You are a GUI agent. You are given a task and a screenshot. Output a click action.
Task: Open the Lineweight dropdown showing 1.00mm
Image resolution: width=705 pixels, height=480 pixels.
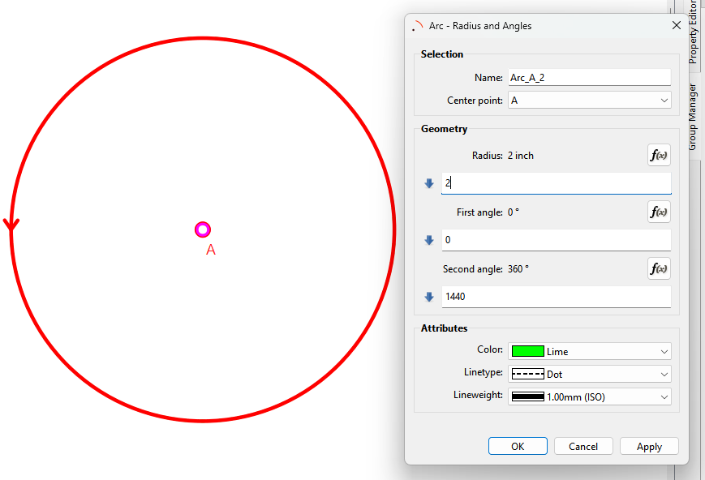590,396
